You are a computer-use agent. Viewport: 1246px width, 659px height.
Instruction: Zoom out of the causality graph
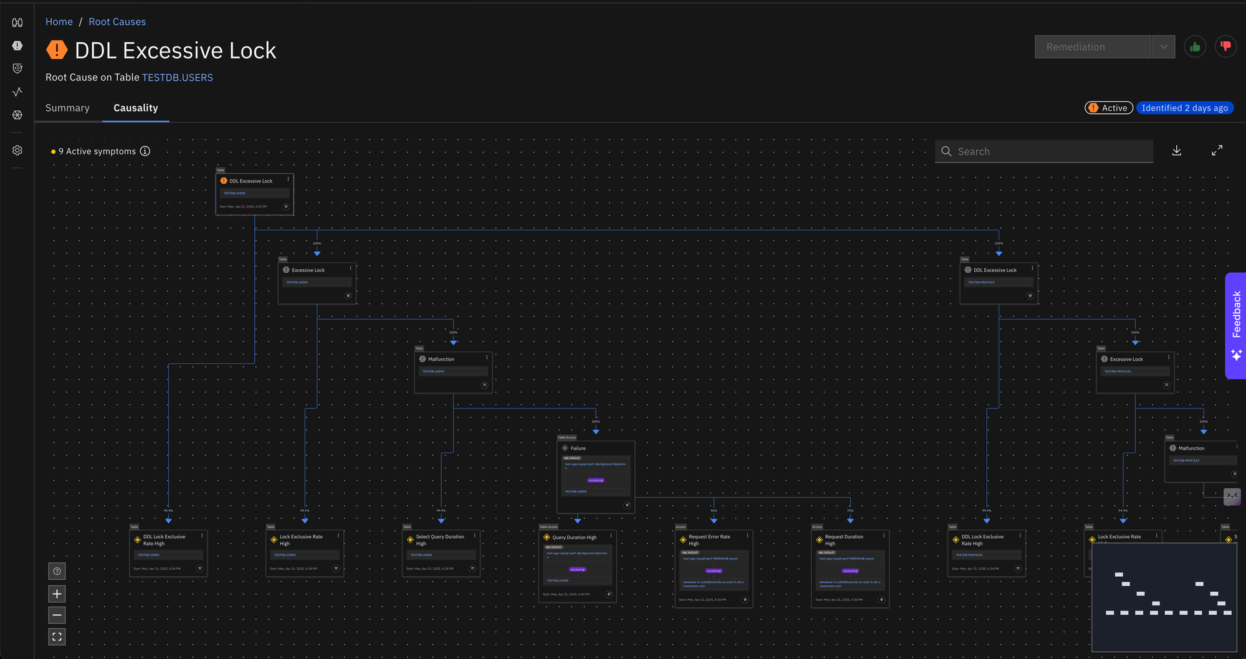tap(57, 615)
